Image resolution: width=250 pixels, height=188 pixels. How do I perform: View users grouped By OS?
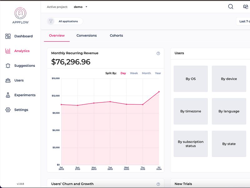[191, 79]
